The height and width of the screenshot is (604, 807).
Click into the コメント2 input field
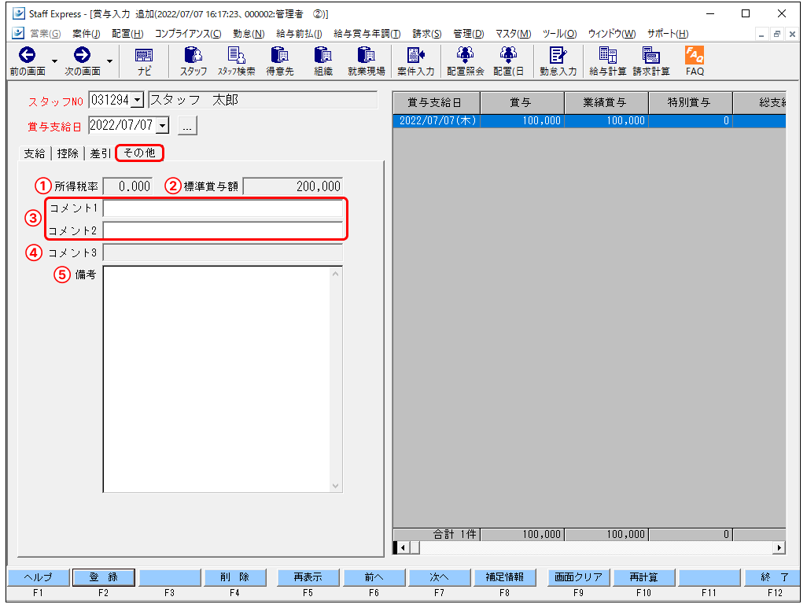pyautogui.click(x=223, y=230)
